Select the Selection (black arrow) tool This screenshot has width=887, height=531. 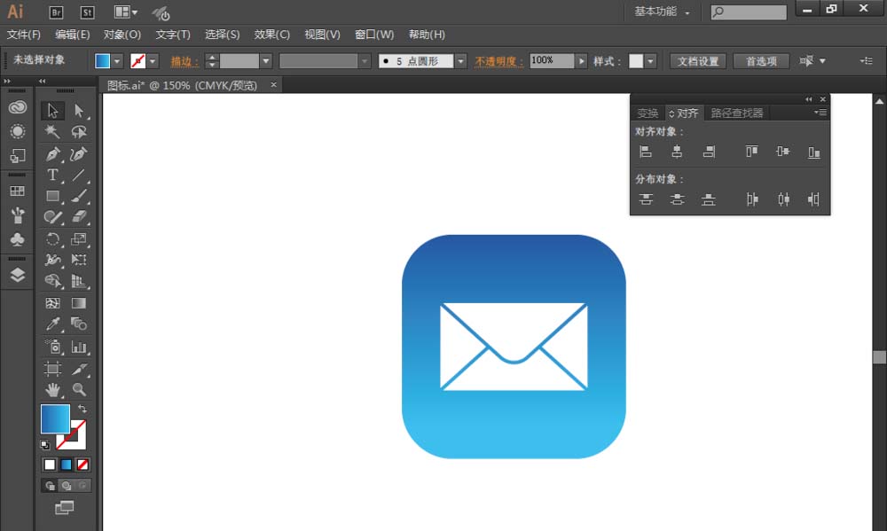point(52,110)
